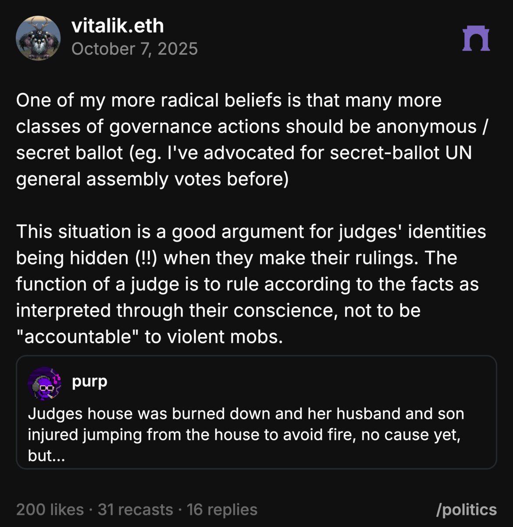Click the '(!!)' emphasis in the post
Viewport: 513px width, 527px height.
[147, 258]
